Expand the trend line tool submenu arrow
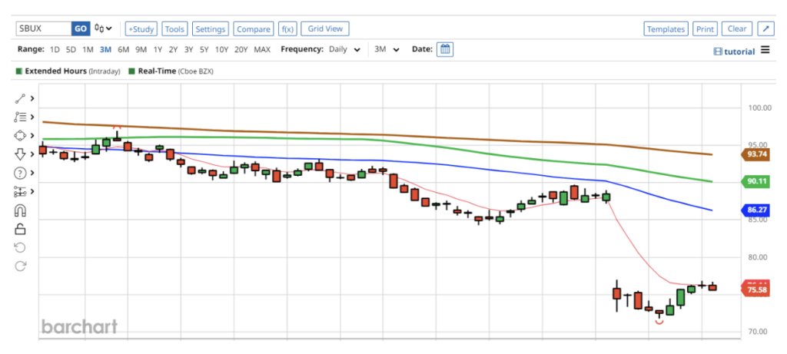 point(32,99)
